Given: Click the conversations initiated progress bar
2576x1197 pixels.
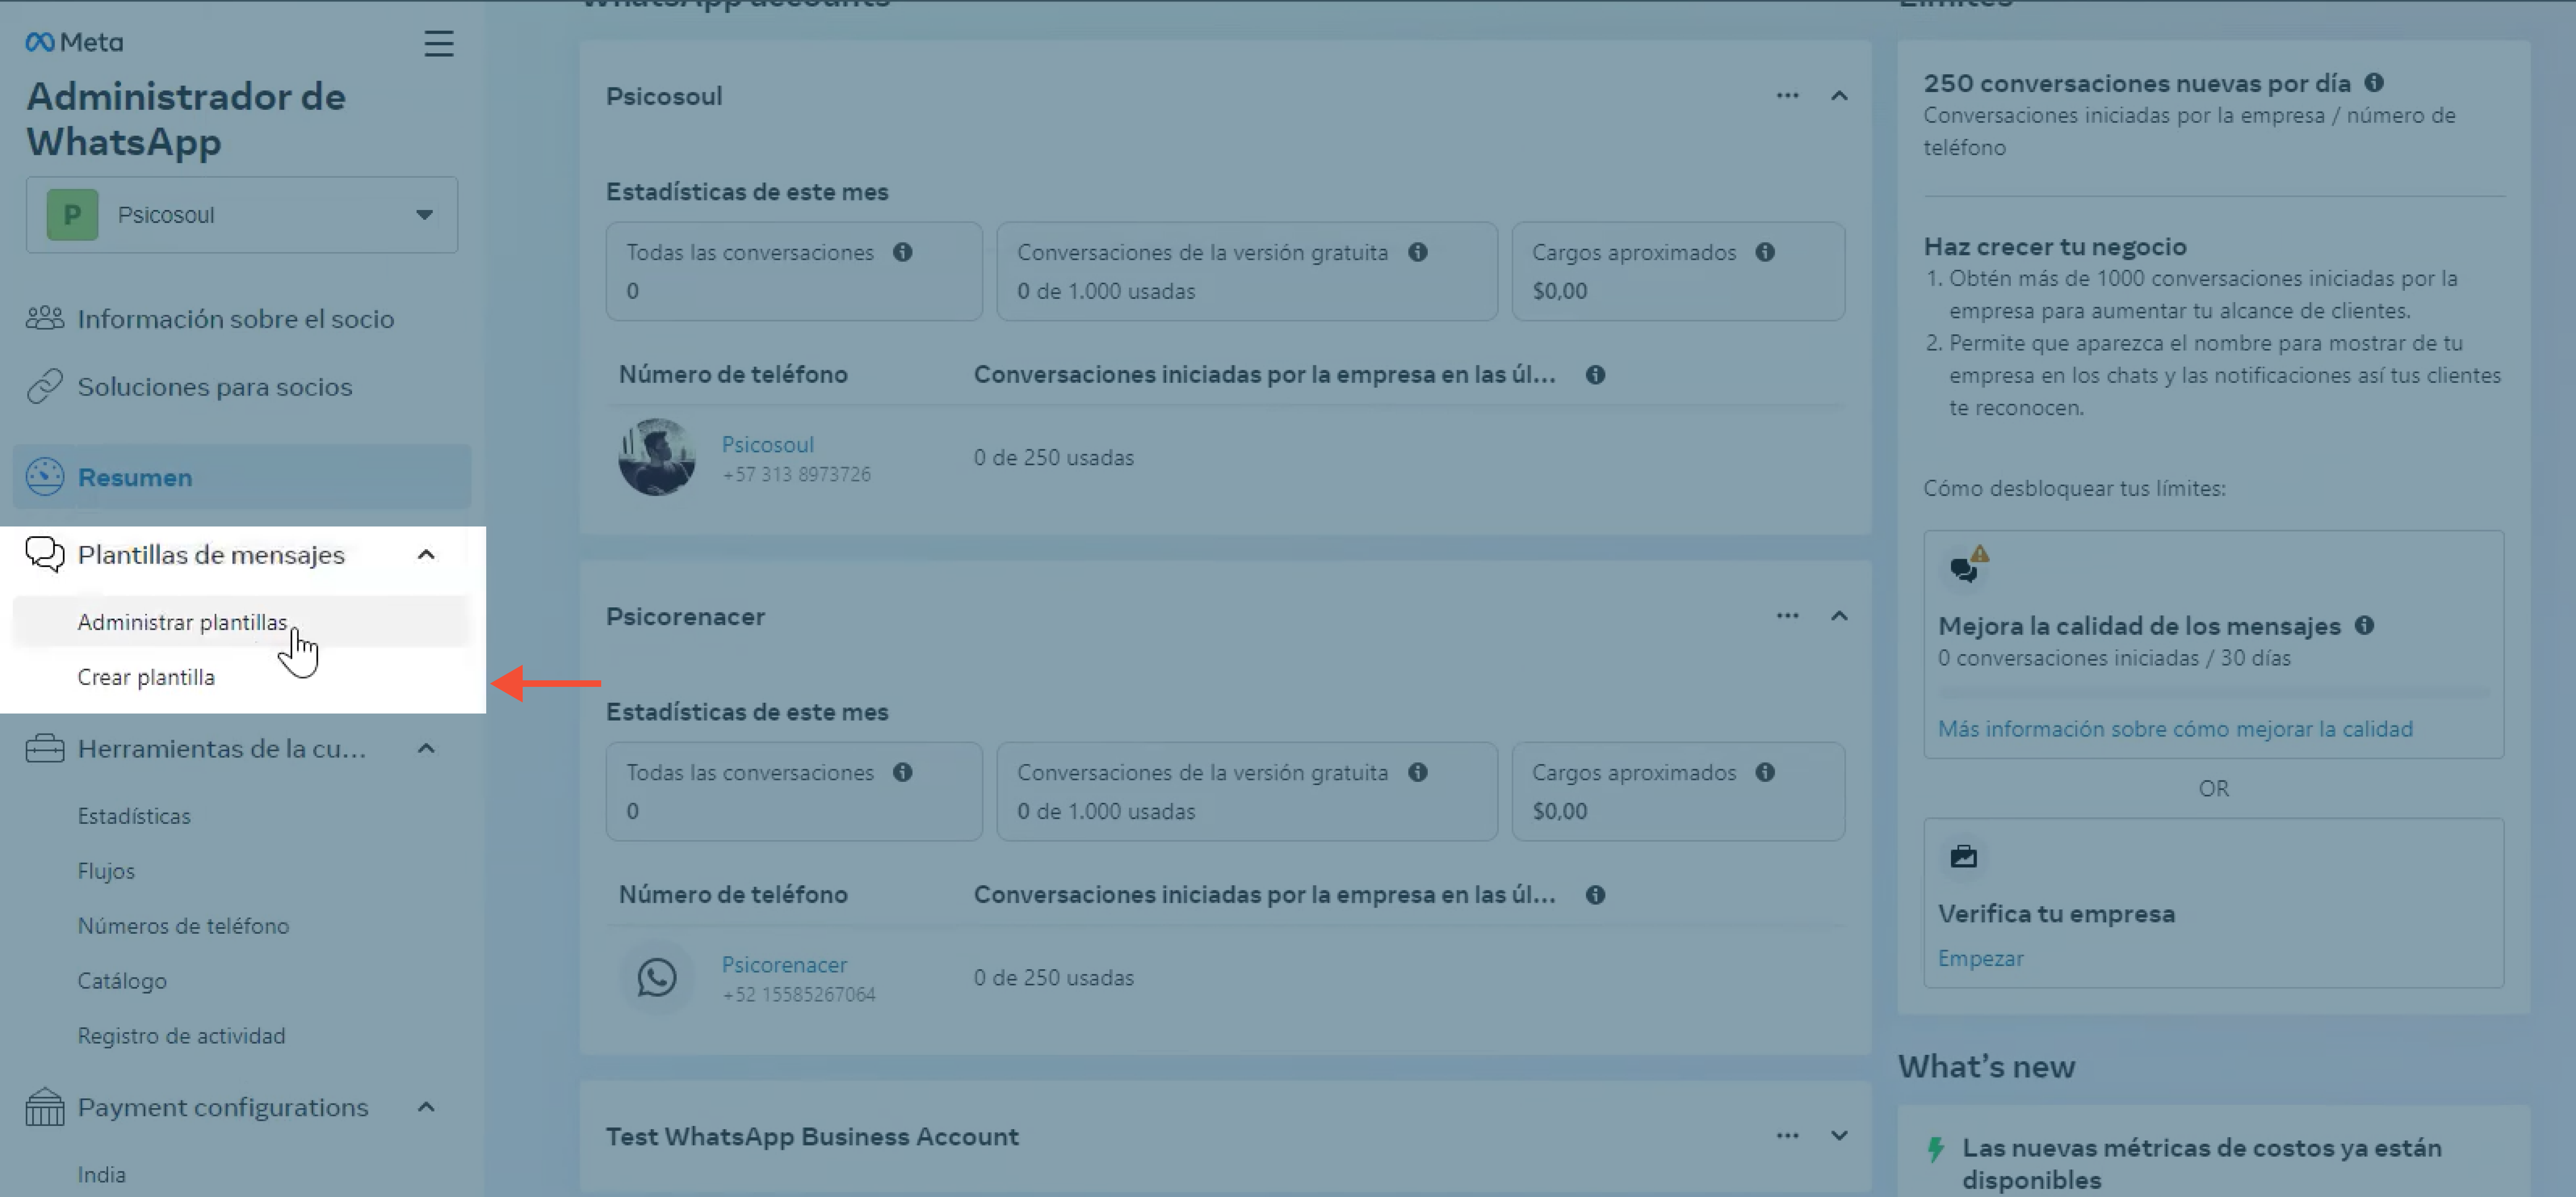Looking at the screenshot, I should tap(2213, 692).
